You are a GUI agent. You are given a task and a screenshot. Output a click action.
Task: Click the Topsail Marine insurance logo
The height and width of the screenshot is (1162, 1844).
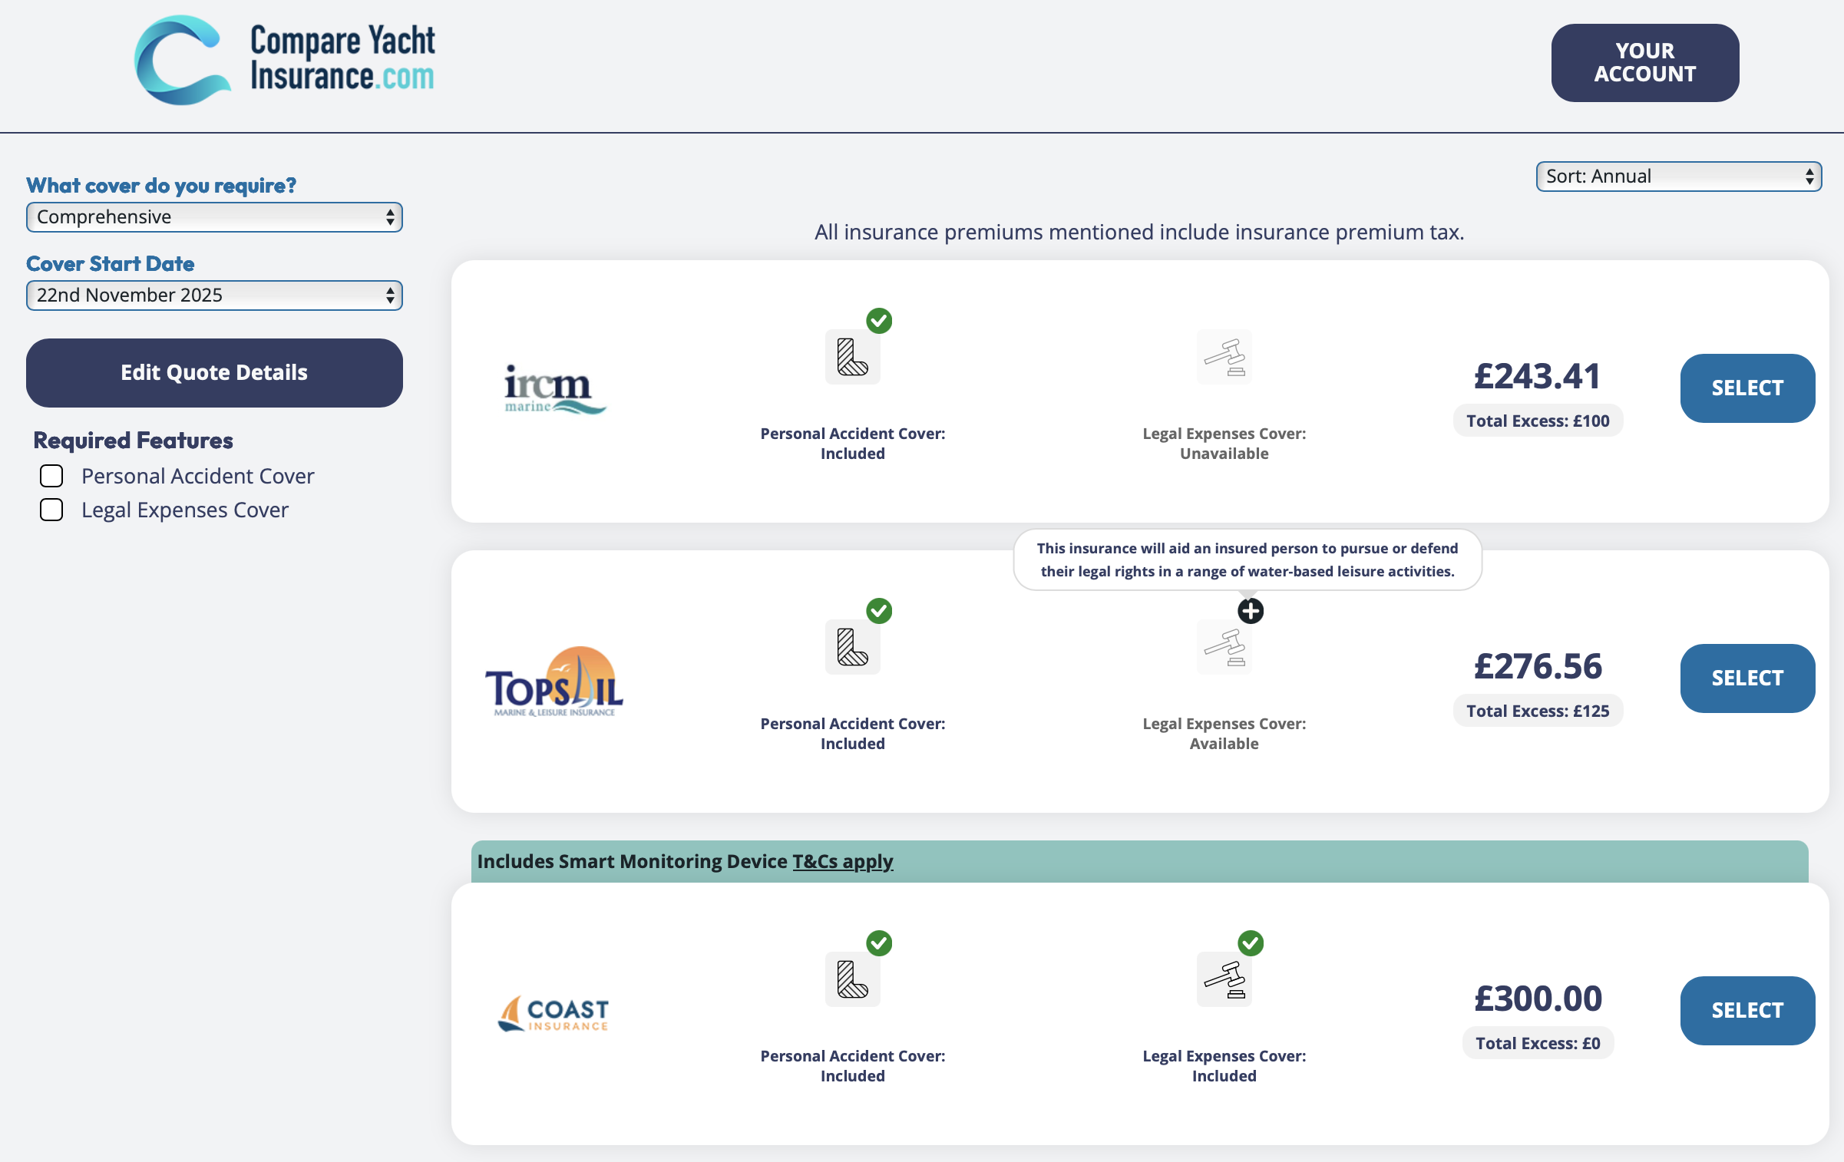[554, 682]
